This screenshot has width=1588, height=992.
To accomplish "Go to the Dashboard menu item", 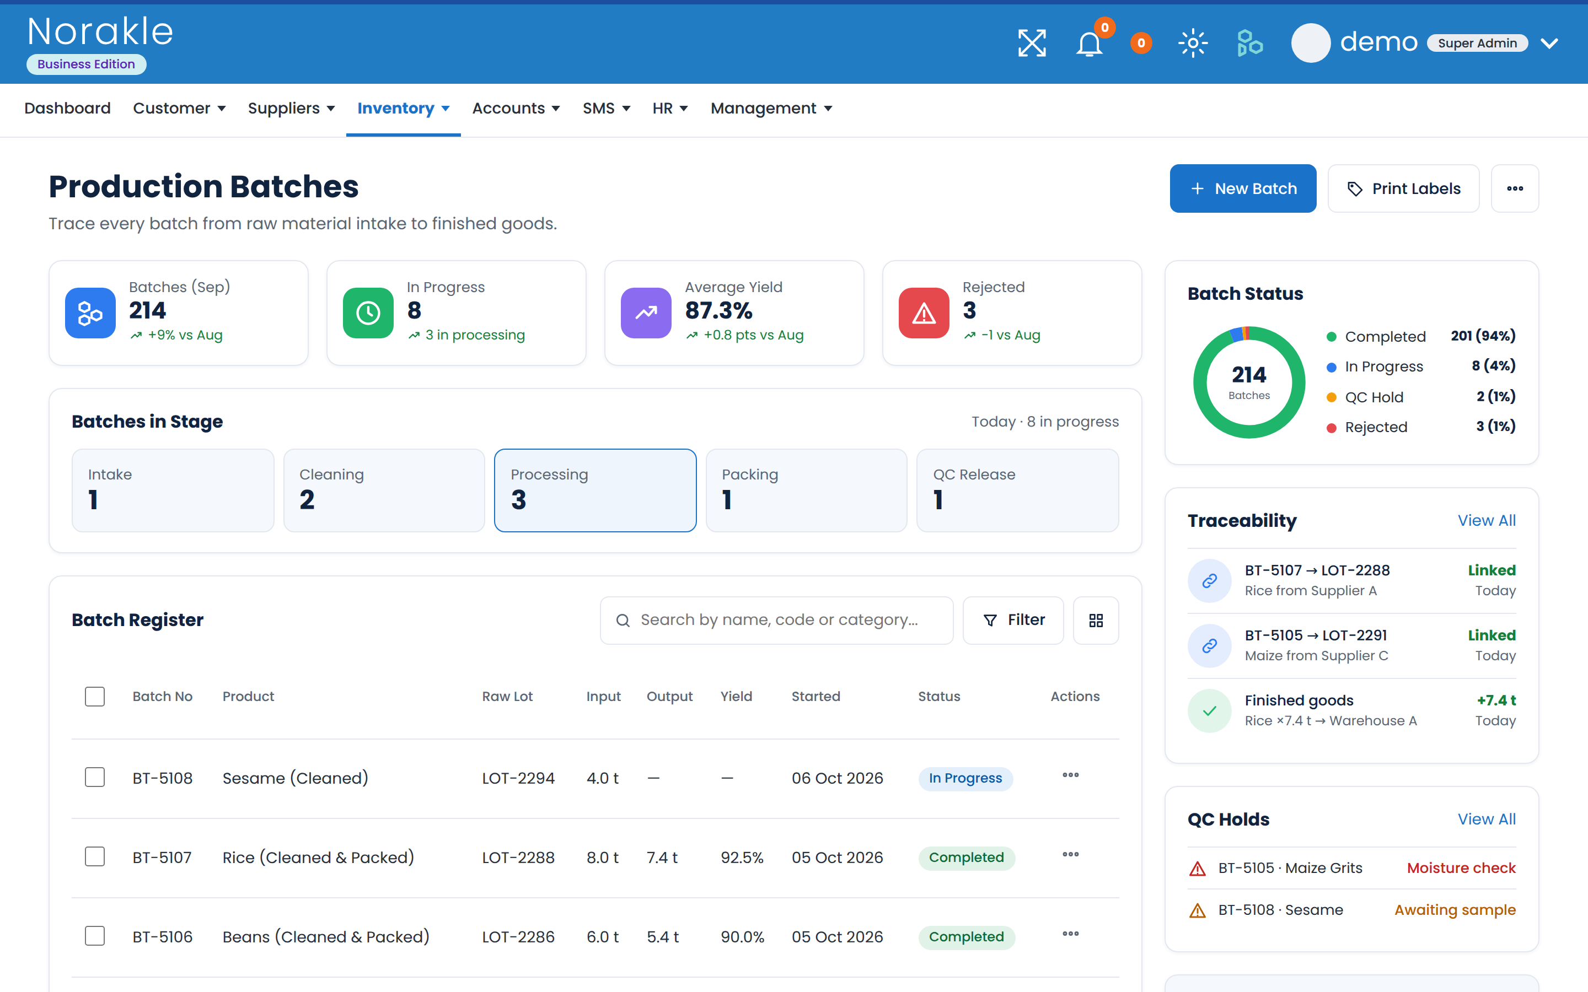I will 68,108.
